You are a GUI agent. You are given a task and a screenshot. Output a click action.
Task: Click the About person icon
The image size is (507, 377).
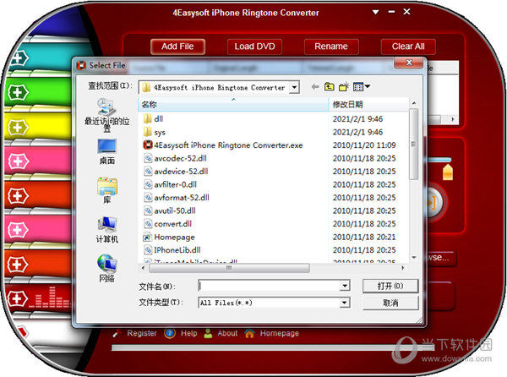pyautogui.click(x=208, y=333)
